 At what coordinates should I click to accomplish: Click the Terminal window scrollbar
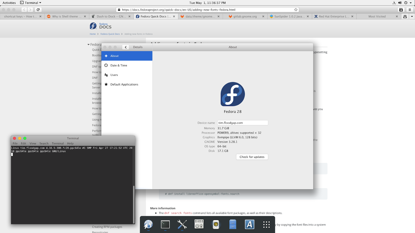pos(134,204)
